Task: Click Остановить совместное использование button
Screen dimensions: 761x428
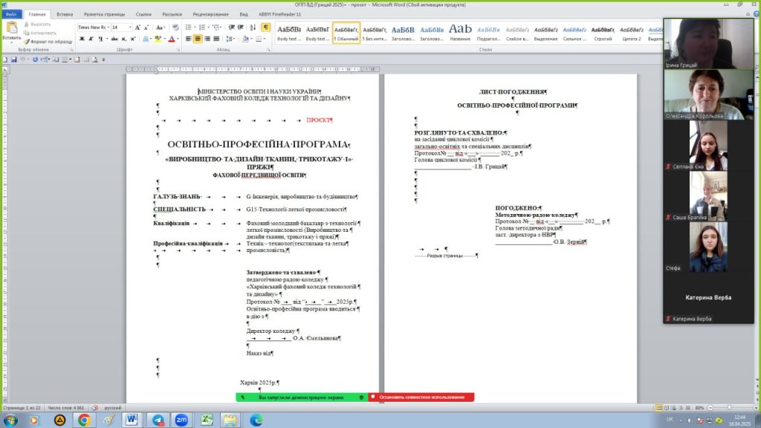Action: coord(421,398)
